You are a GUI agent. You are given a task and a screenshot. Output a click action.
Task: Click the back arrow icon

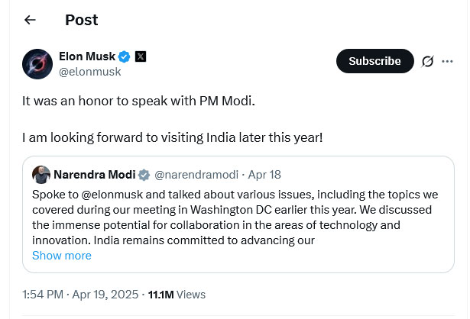click(30, 20)
